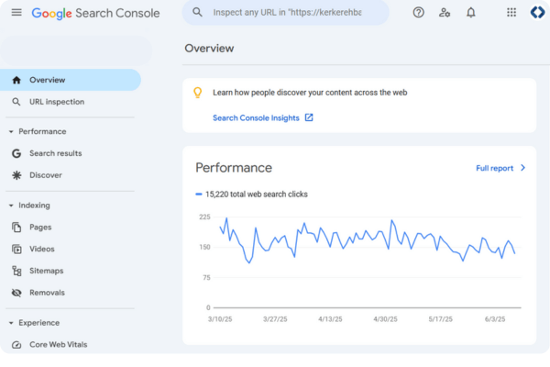The width and height of the screenshot is (550, 367).
Task: Click the Performance card heading
Action: tap(234, 168)
